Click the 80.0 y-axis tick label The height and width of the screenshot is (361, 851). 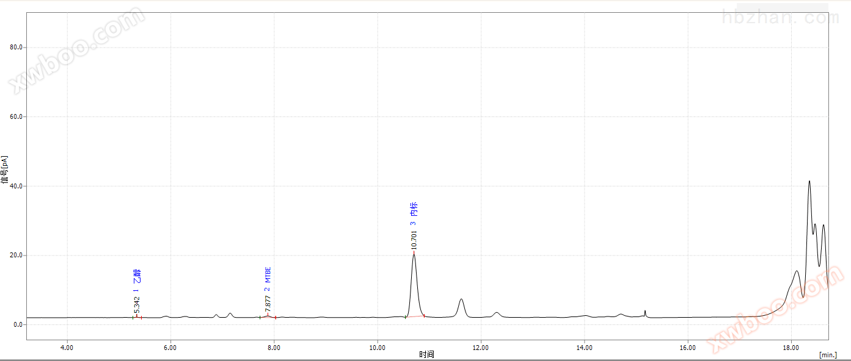(15, 48)
